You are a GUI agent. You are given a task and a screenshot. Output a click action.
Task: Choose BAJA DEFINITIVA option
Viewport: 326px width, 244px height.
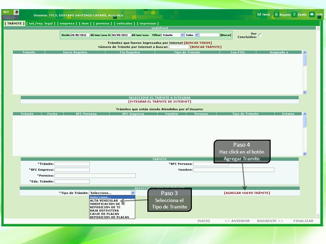coord(112,210)
